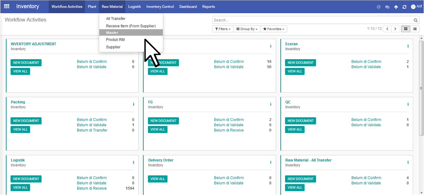Go to next page of records

pyautogui.click(x=395, y=29)
